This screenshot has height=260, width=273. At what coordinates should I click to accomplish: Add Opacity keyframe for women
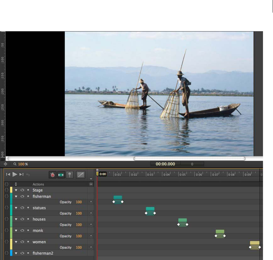click(91, 247)
